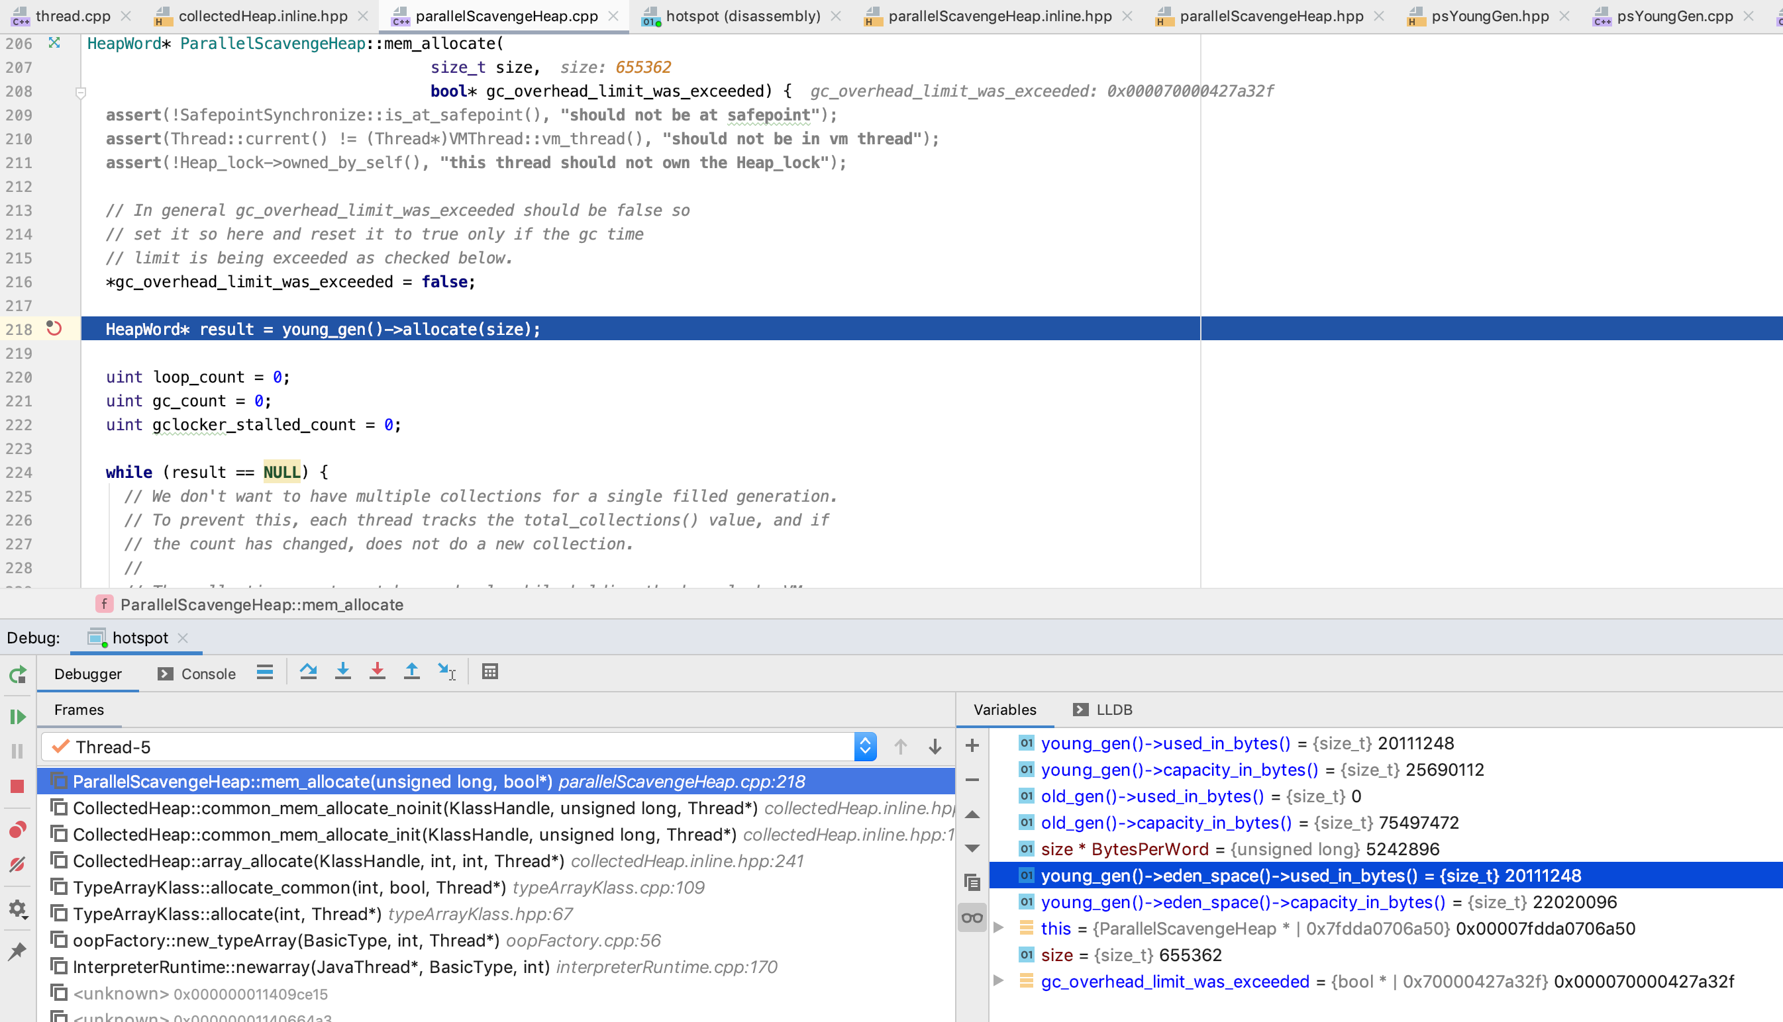Stop the debug session
Image resolution: width=1783 pixels, height=1022 pixels.
pos(18,786)
